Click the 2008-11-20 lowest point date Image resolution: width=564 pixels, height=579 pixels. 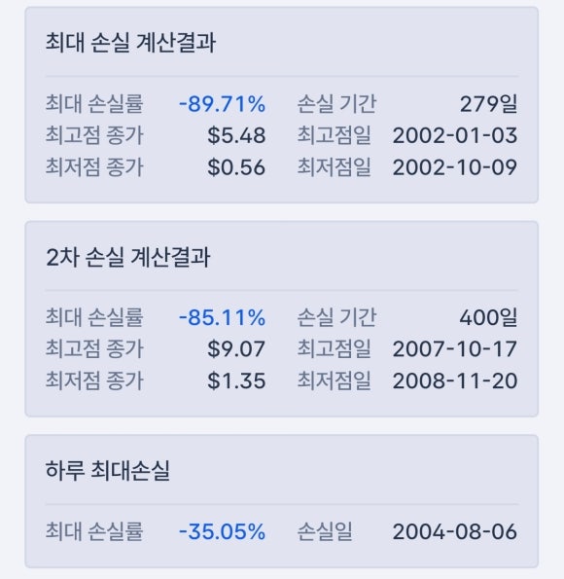455,380
